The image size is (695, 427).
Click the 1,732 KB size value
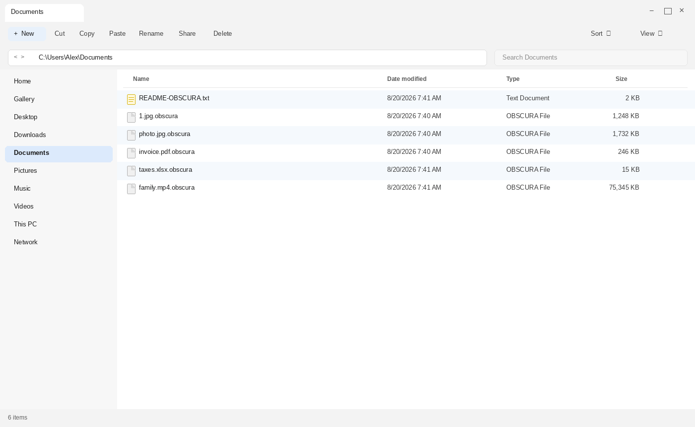point(626,134)
